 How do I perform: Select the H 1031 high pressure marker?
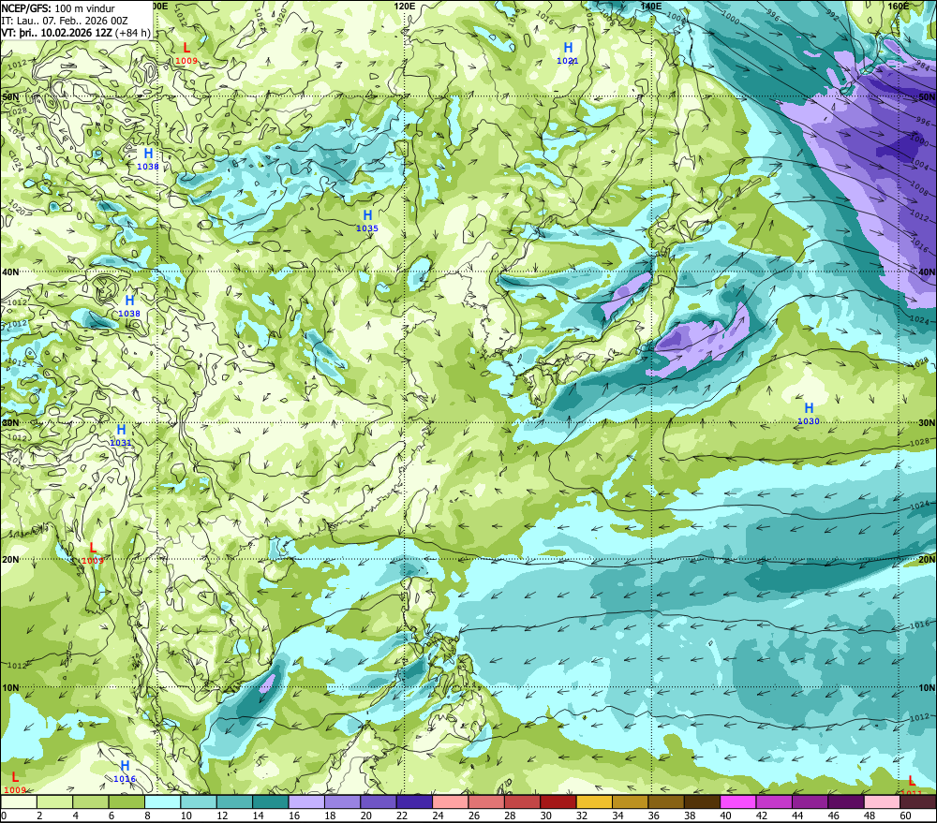click(x=121, y=434)
